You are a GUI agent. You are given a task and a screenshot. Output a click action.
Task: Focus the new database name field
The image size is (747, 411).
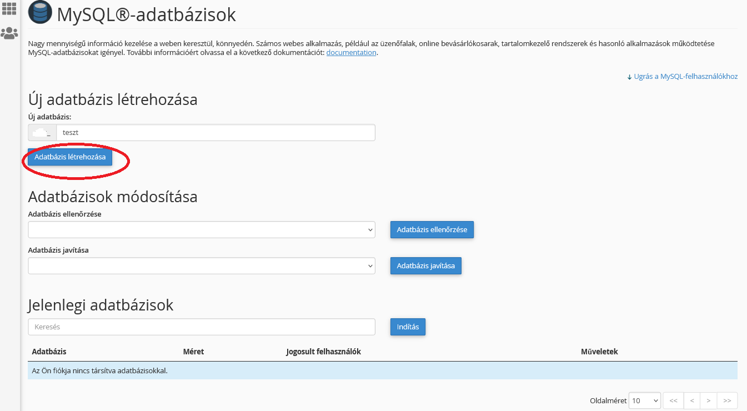215,133
